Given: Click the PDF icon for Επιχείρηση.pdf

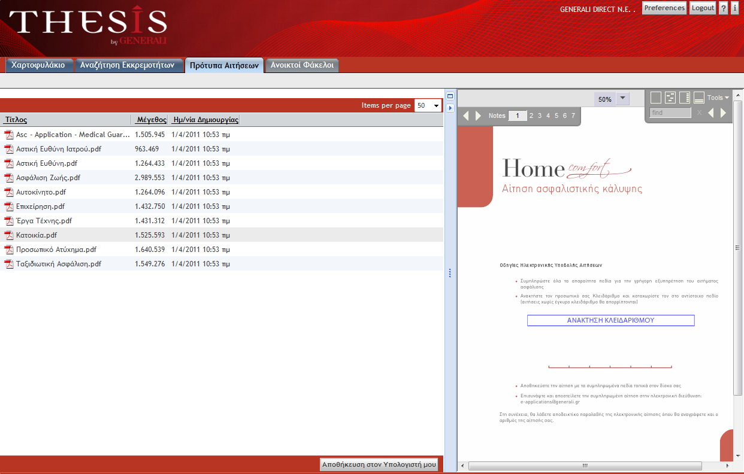Looking at the screenshot, I should coord(8,206).
